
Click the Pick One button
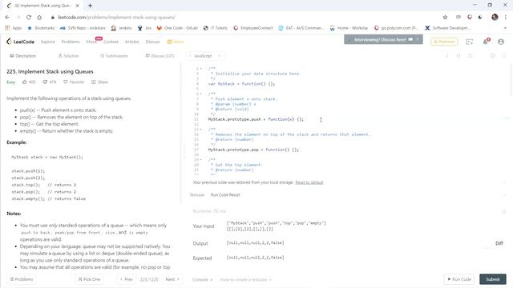click(x=89, y=279)
